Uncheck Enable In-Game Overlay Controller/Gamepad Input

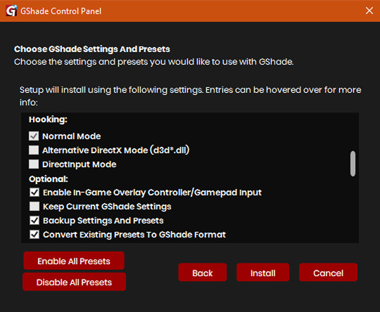click(34, 193)
